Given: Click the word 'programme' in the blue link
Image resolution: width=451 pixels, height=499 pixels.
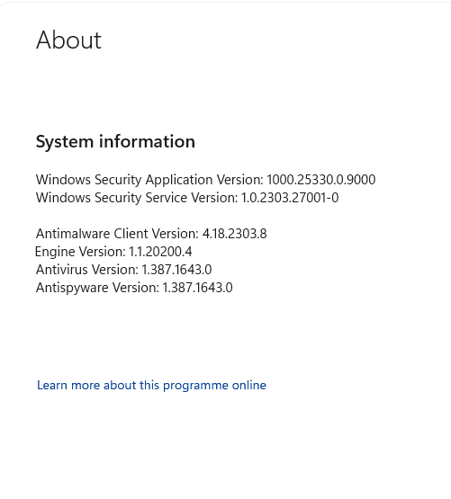Looking at the screenshot, I should [x=195, y=386].
